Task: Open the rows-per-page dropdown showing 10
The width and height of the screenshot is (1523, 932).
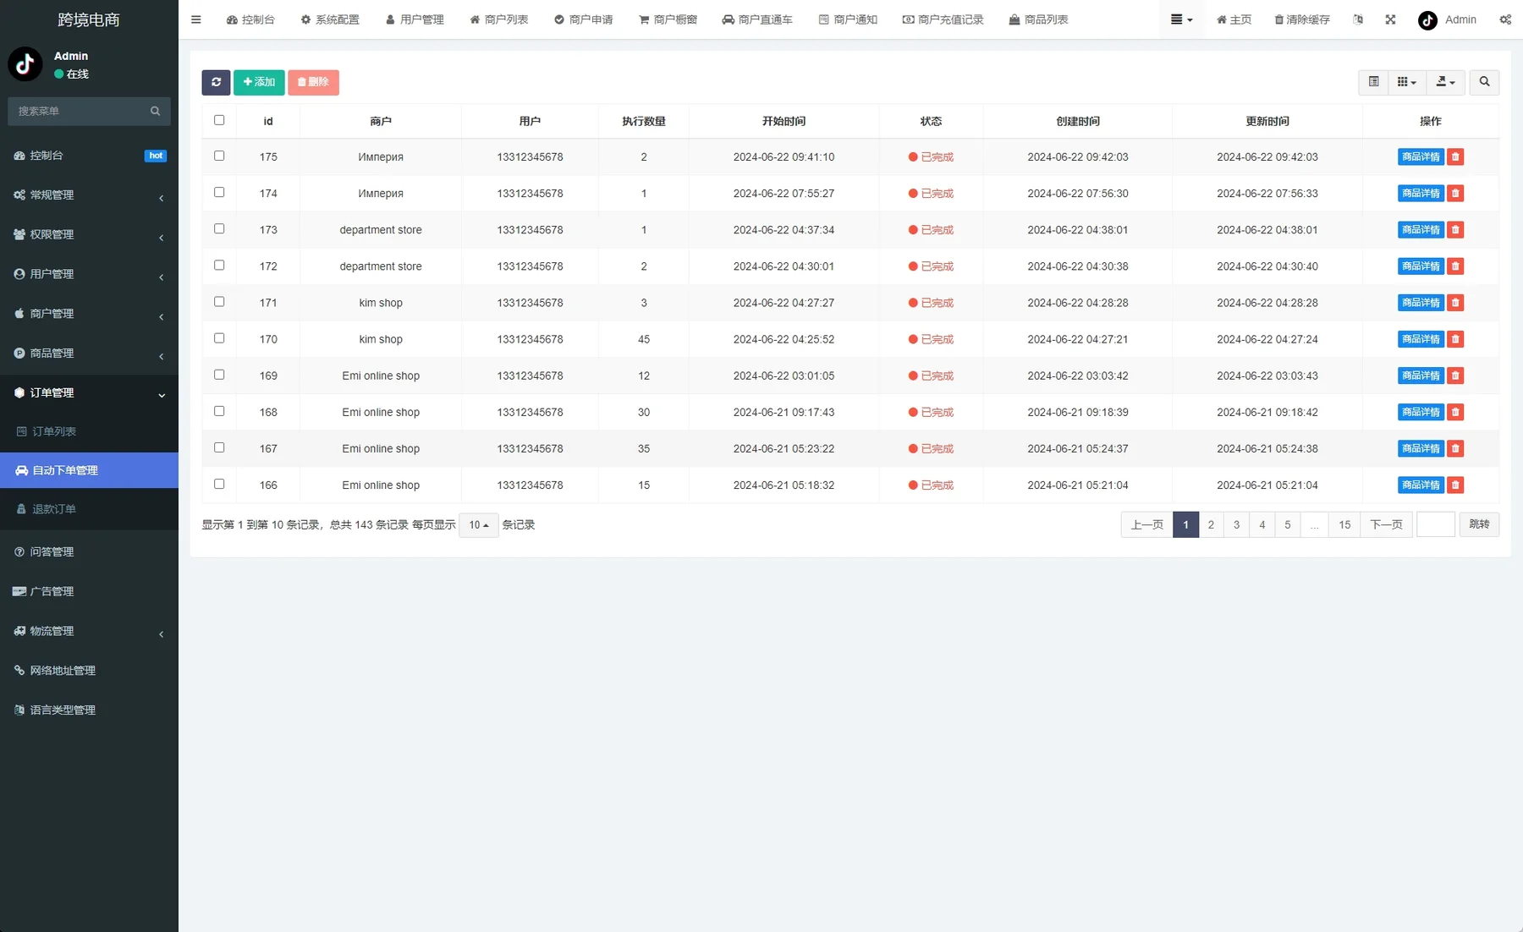Action: (479, 525)
